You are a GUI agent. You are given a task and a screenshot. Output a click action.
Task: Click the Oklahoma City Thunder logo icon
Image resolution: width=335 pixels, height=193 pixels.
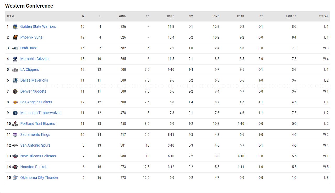15,178
